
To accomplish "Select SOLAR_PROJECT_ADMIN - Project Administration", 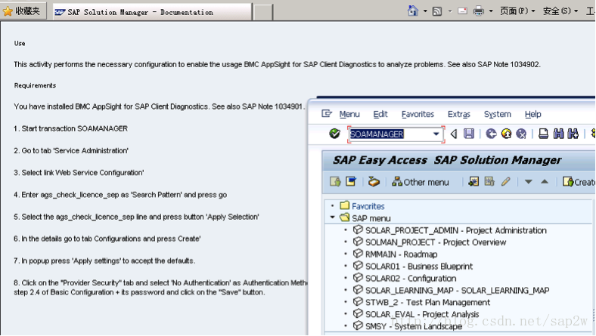I will (x=456, y=230).
